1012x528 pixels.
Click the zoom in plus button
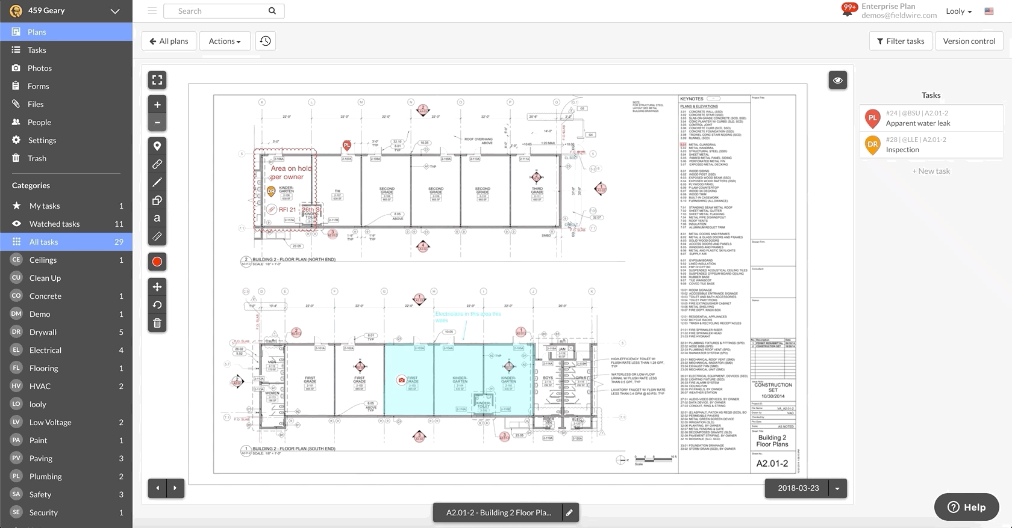point(157,105)
